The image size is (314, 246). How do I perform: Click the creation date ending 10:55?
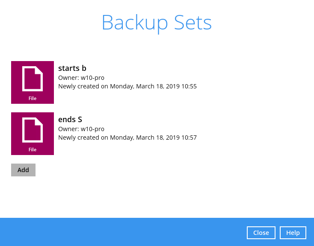127,86
